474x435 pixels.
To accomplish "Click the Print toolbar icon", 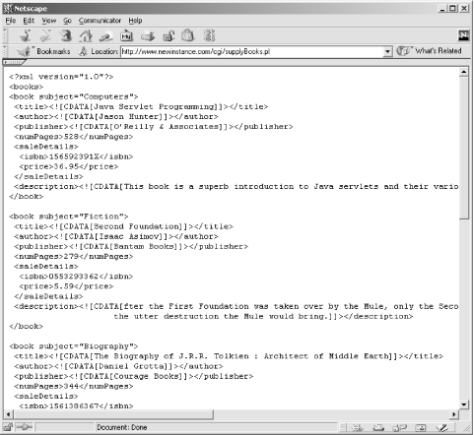I will 148,35.
